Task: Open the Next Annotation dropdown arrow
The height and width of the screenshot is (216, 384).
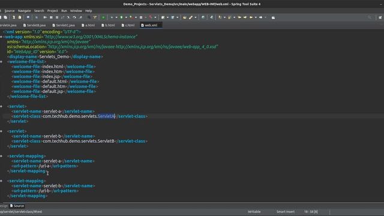Action: coord(224,17)
